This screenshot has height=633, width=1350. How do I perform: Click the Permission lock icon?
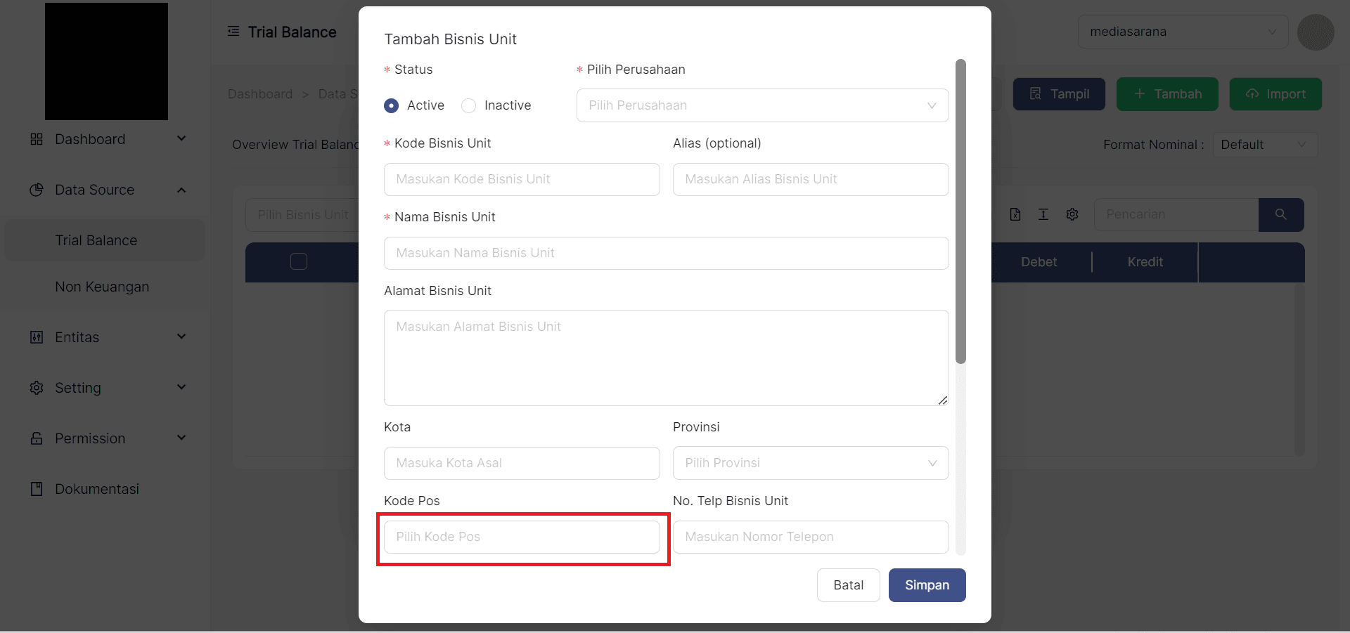click(37, 438)
